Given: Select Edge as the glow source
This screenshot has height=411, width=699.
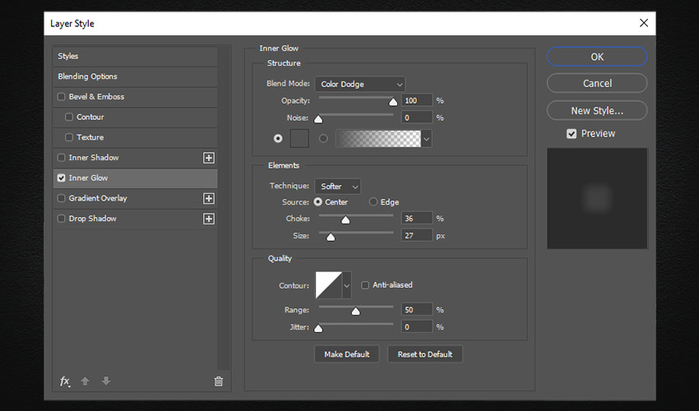Looking at the screenshot, I should [373, 202].
